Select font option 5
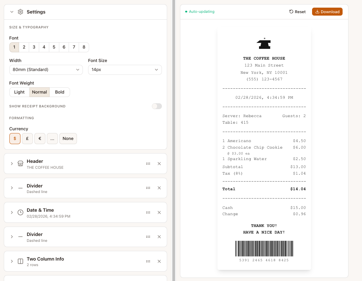Screen dimensions: 362x281 pos(54,47)
